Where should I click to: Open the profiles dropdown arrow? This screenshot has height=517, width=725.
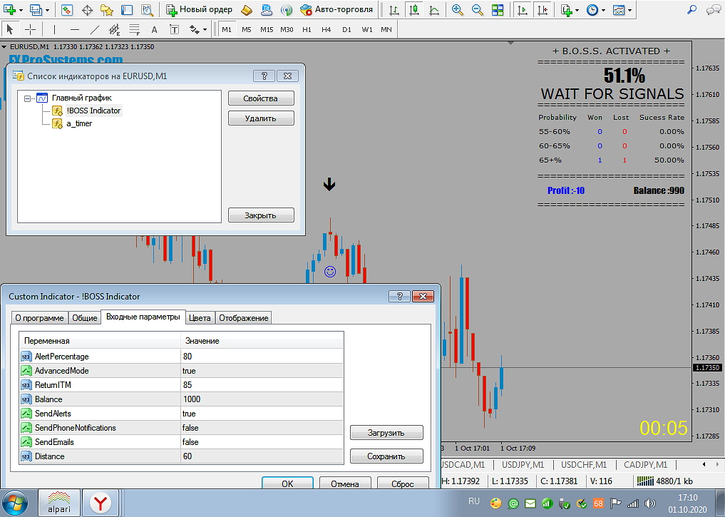(x=47, y=10)
